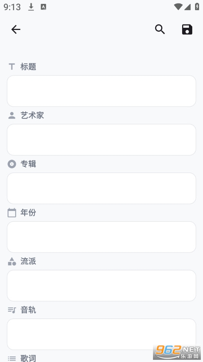Focus the 专辑 text field
The height and width of the screenshot is (362, 203).
coord(101,188)
